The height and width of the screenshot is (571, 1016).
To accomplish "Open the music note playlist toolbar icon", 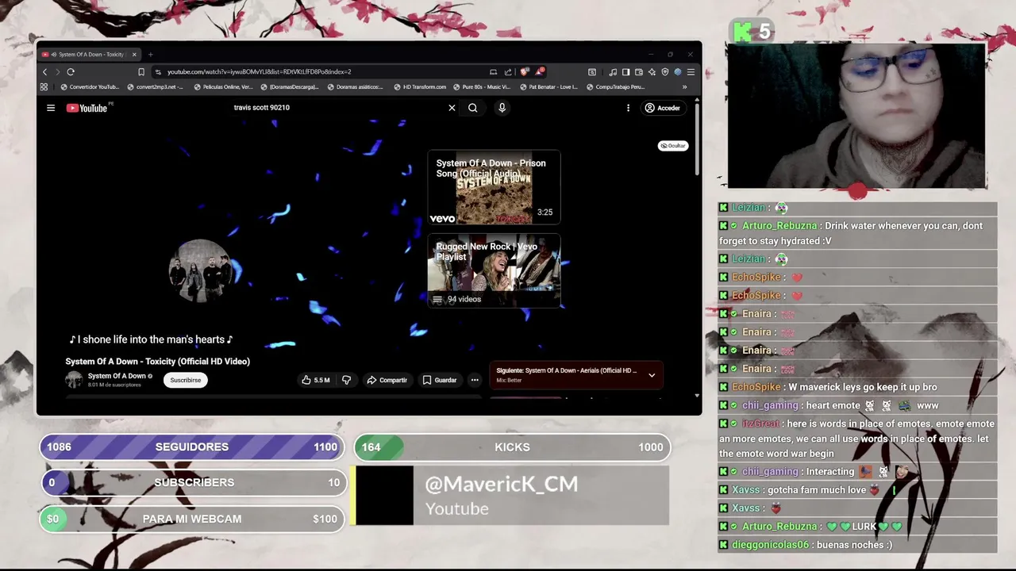I will pos(613,72).
